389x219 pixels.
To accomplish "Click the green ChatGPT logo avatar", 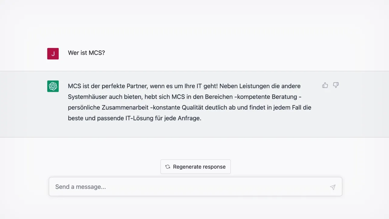I will click(53, 86).
